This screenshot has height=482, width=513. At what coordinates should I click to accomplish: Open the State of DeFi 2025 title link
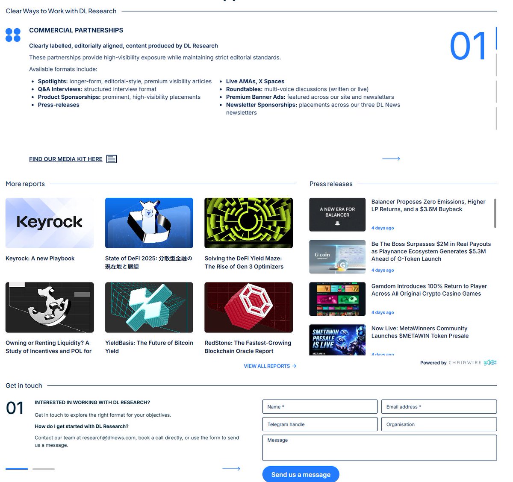[x=149, y=262]
